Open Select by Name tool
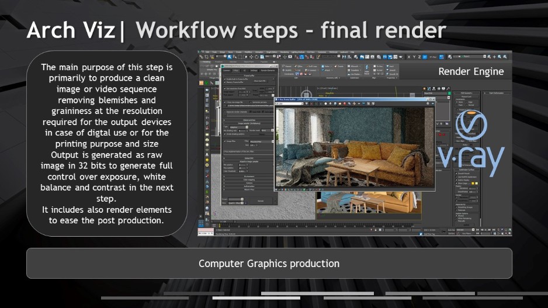 (235, 57)
